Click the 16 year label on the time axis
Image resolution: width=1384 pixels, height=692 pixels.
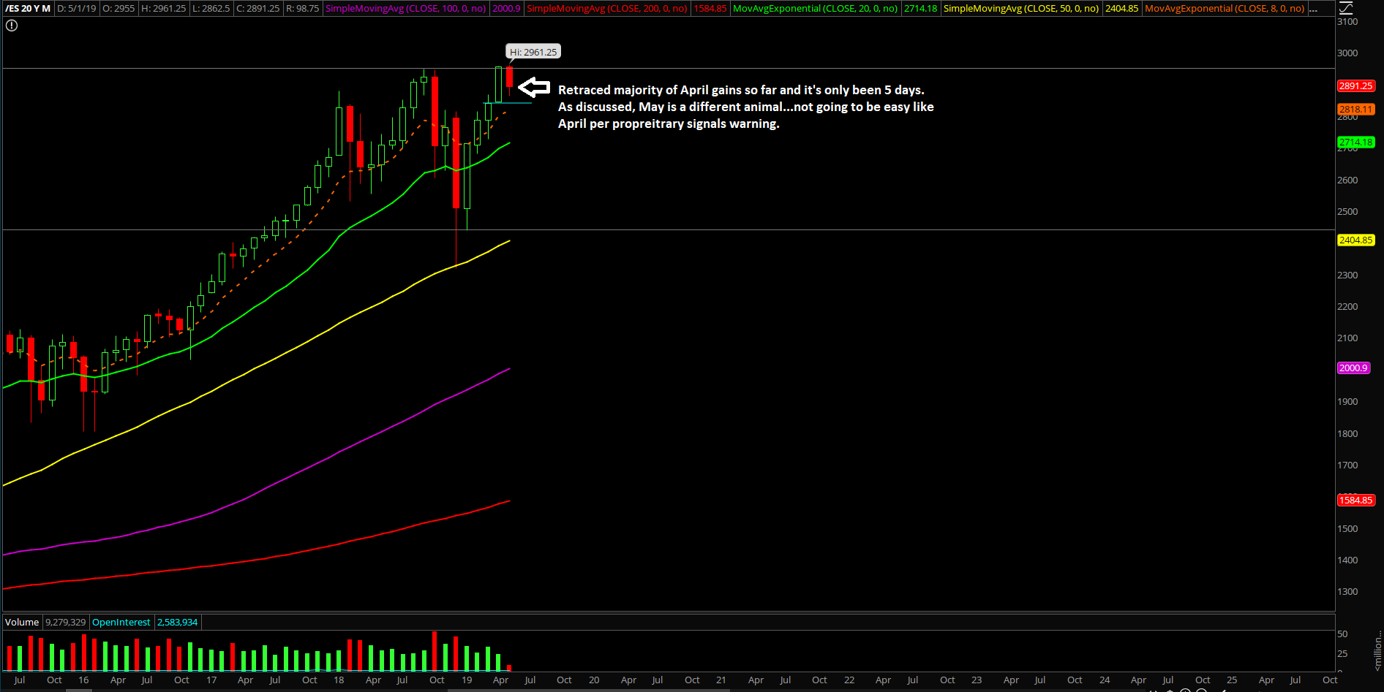(83, 680)
